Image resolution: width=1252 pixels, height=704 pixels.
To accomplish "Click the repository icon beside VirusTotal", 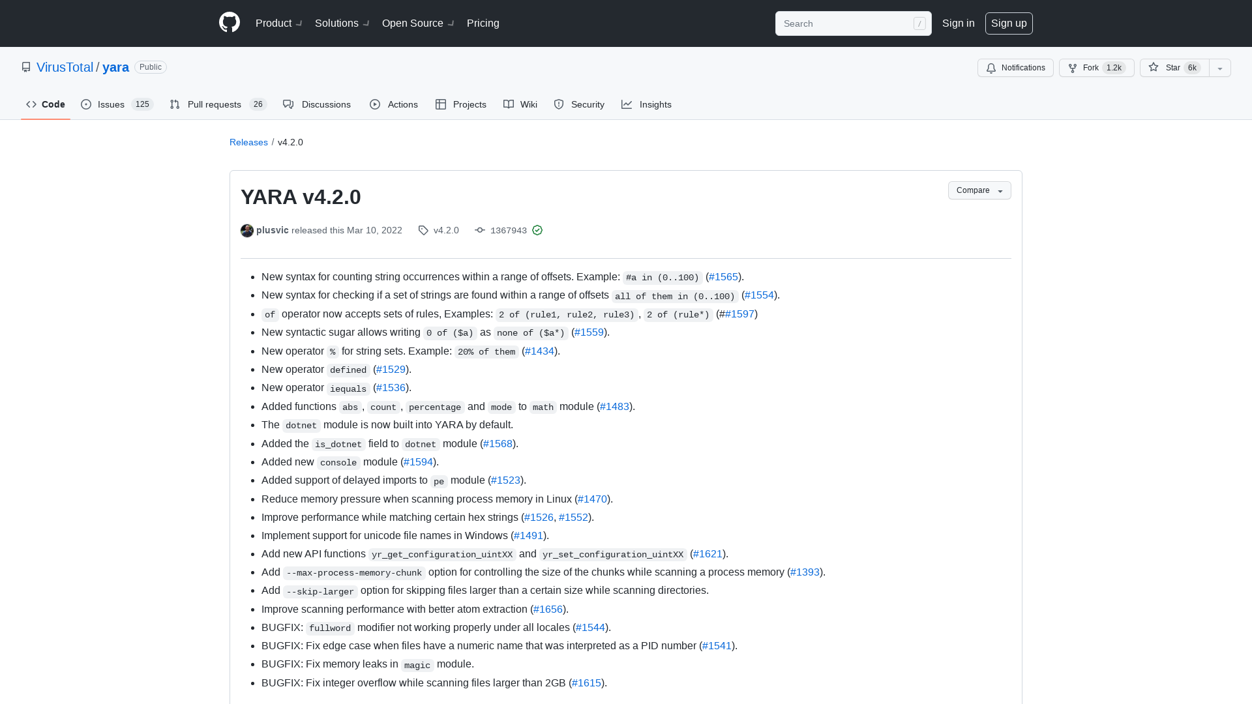I will pos(26,67).
